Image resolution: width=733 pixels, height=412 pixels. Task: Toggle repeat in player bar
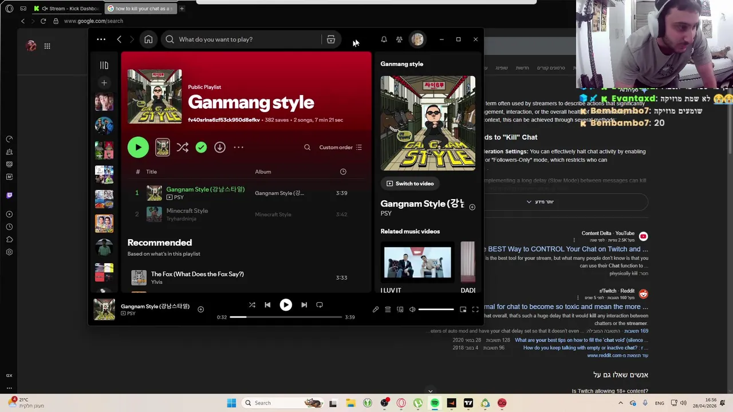(320, 305)
